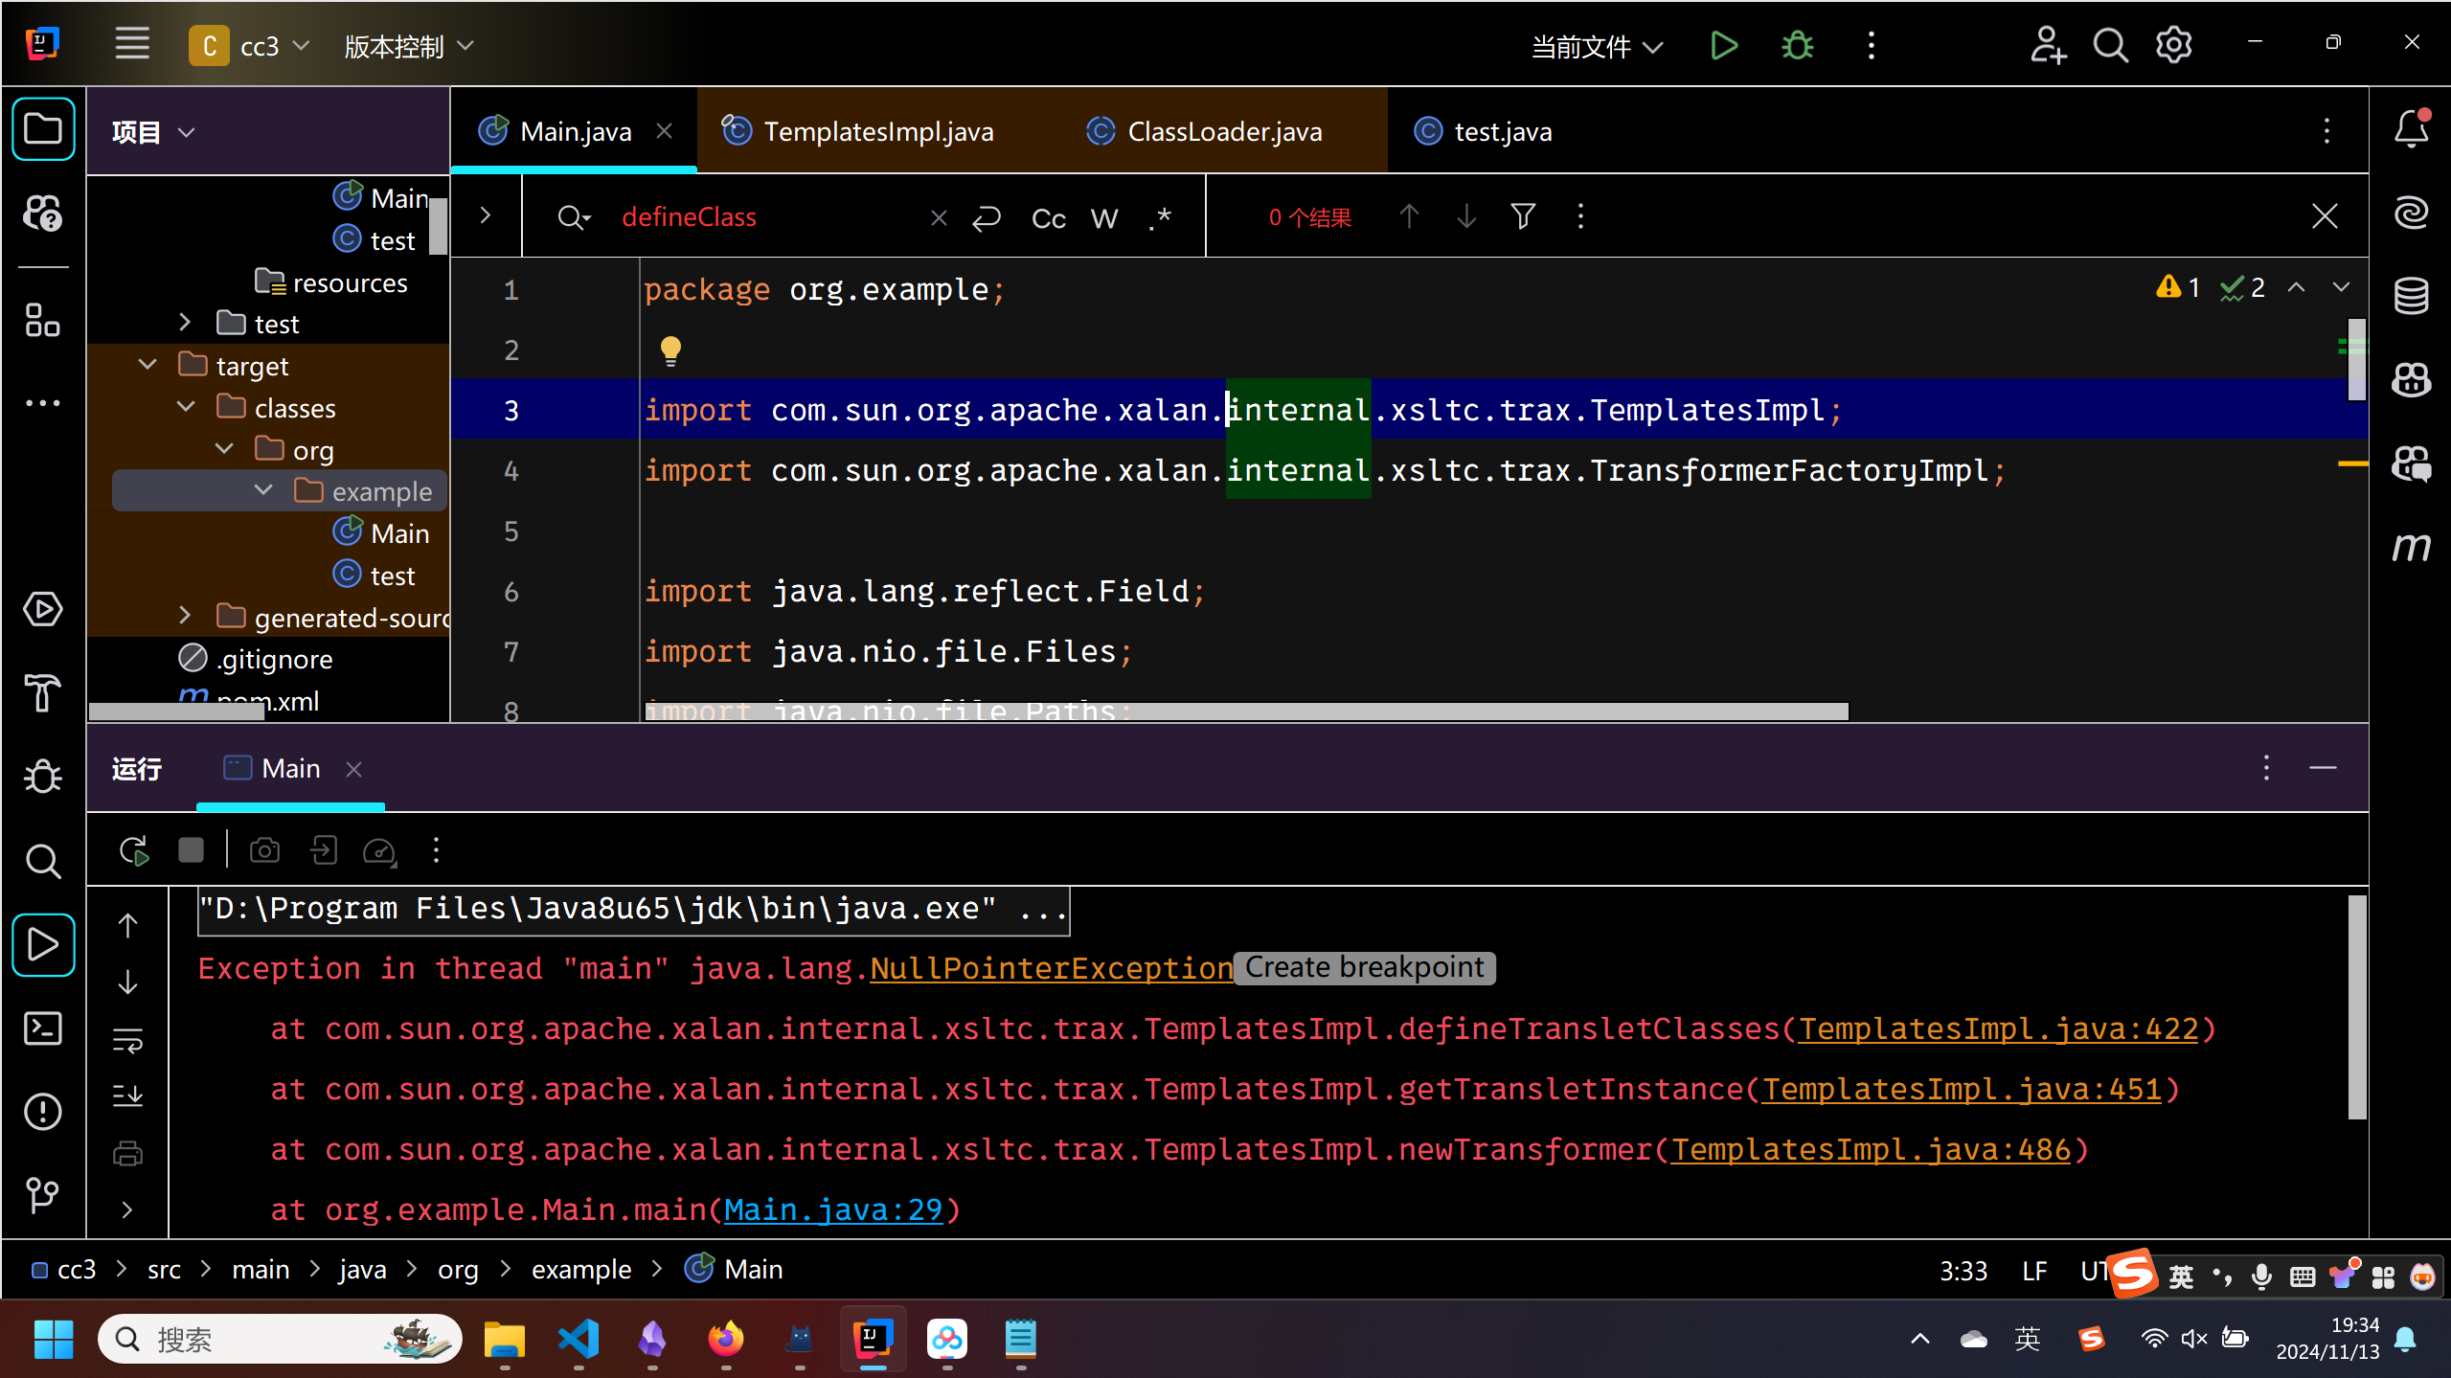Stop the running process
Screen dimensions: 2451x1378
tap(191, 850)
